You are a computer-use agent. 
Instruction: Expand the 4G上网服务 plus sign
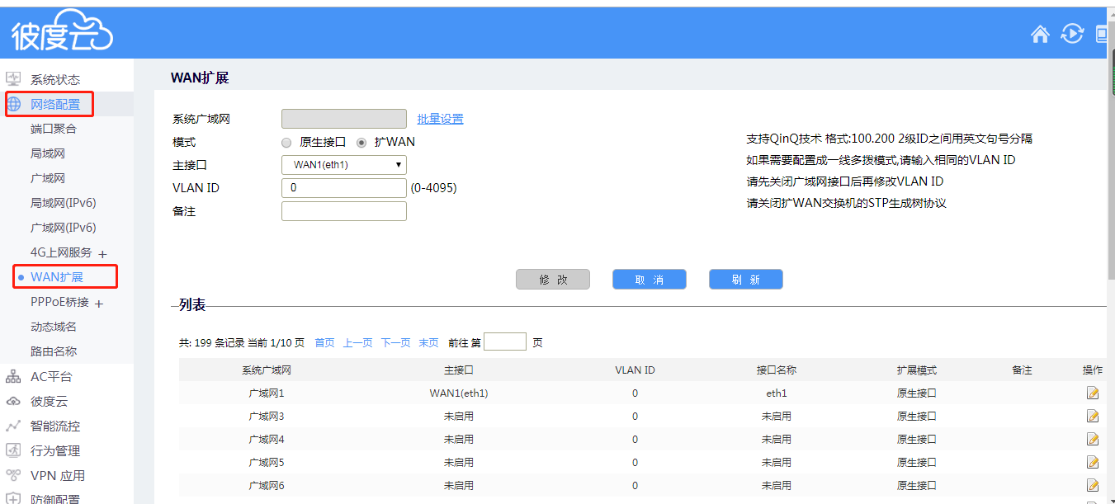click(x=102, y=254)
